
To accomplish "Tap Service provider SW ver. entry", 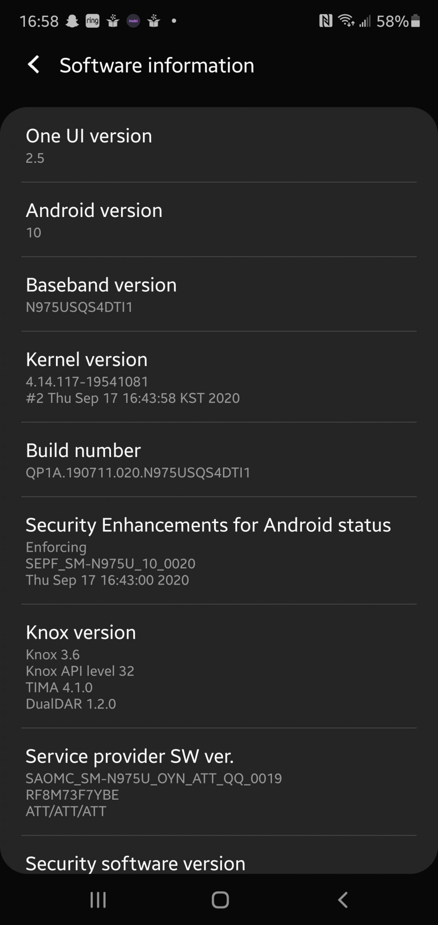I will click(219, 782).
